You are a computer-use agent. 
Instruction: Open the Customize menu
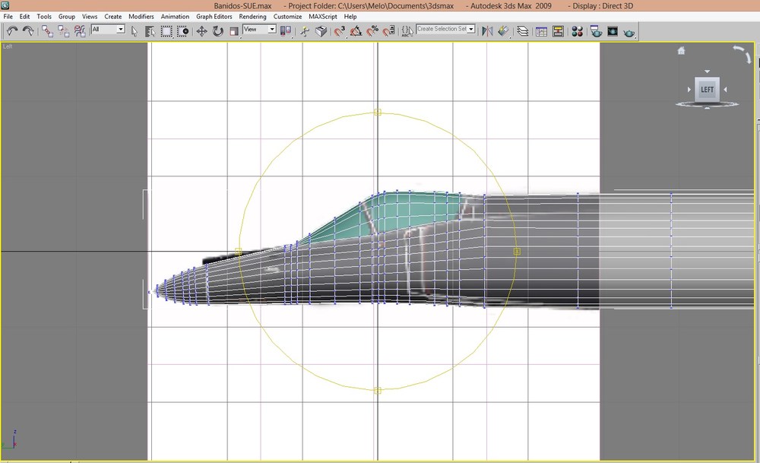click(x=287, y=17)
